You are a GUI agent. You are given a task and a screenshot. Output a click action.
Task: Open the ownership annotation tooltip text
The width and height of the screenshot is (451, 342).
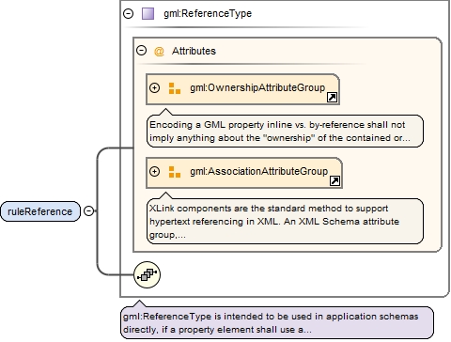pyautogui.click(x=285, y=132)
